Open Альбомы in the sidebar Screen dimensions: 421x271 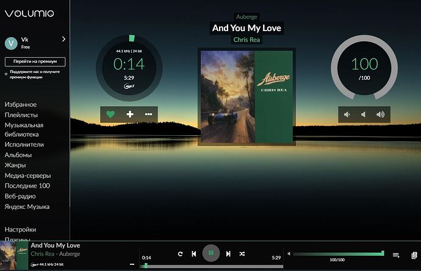18,155
